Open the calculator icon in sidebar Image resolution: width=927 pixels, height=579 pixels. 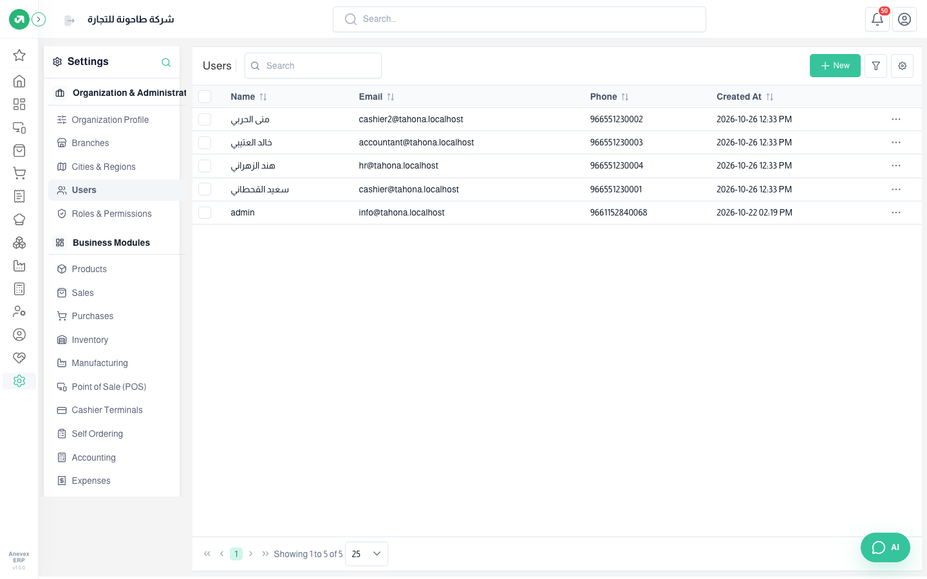[x=19, y=289]
